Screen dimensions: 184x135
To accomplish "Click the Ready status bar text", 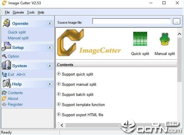I will 6,133.
